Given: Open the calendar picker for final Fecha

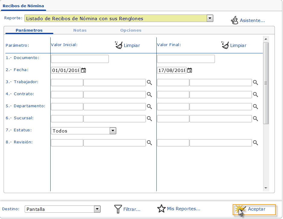Looking at the screenshot, I should point(190,70).
